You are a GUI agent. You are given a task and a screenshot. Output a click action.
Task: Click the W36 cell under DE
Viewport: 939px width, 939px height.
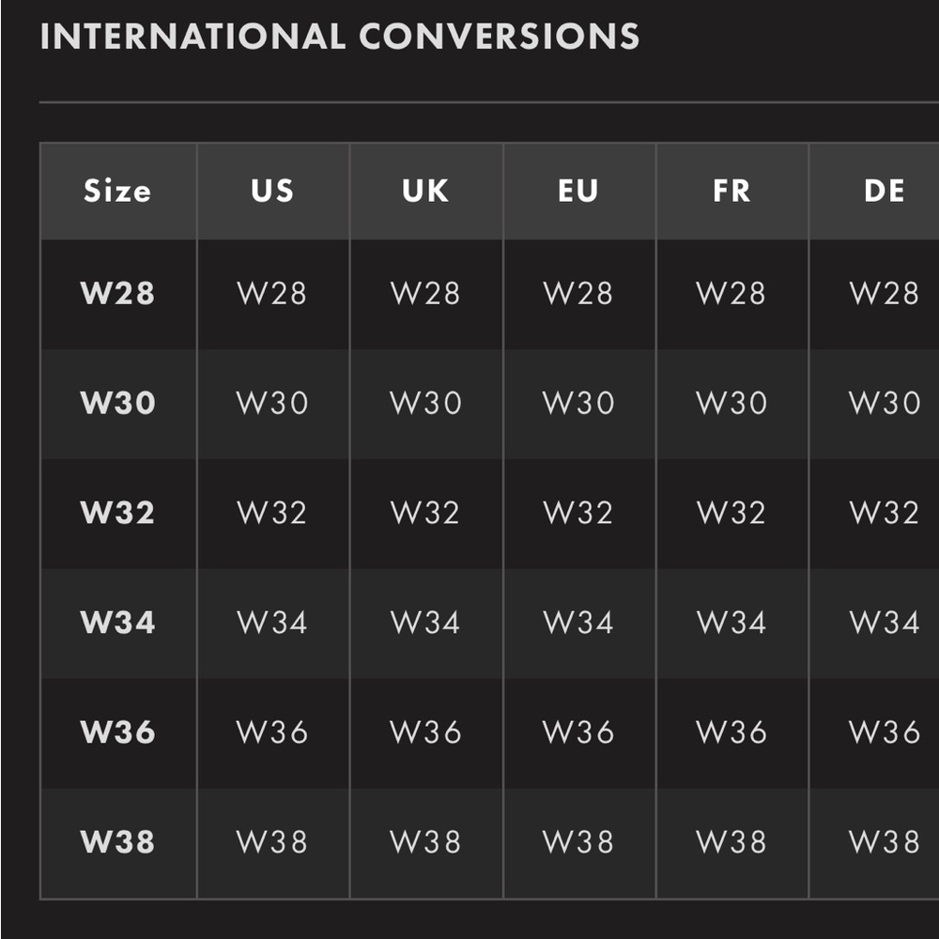(885, 731)
